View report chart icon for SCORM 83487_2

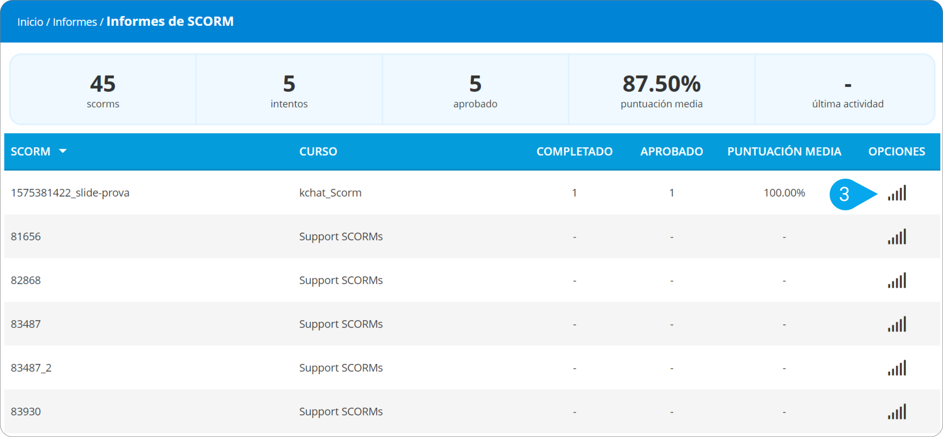pyautogui.click(x=897, y=368)
